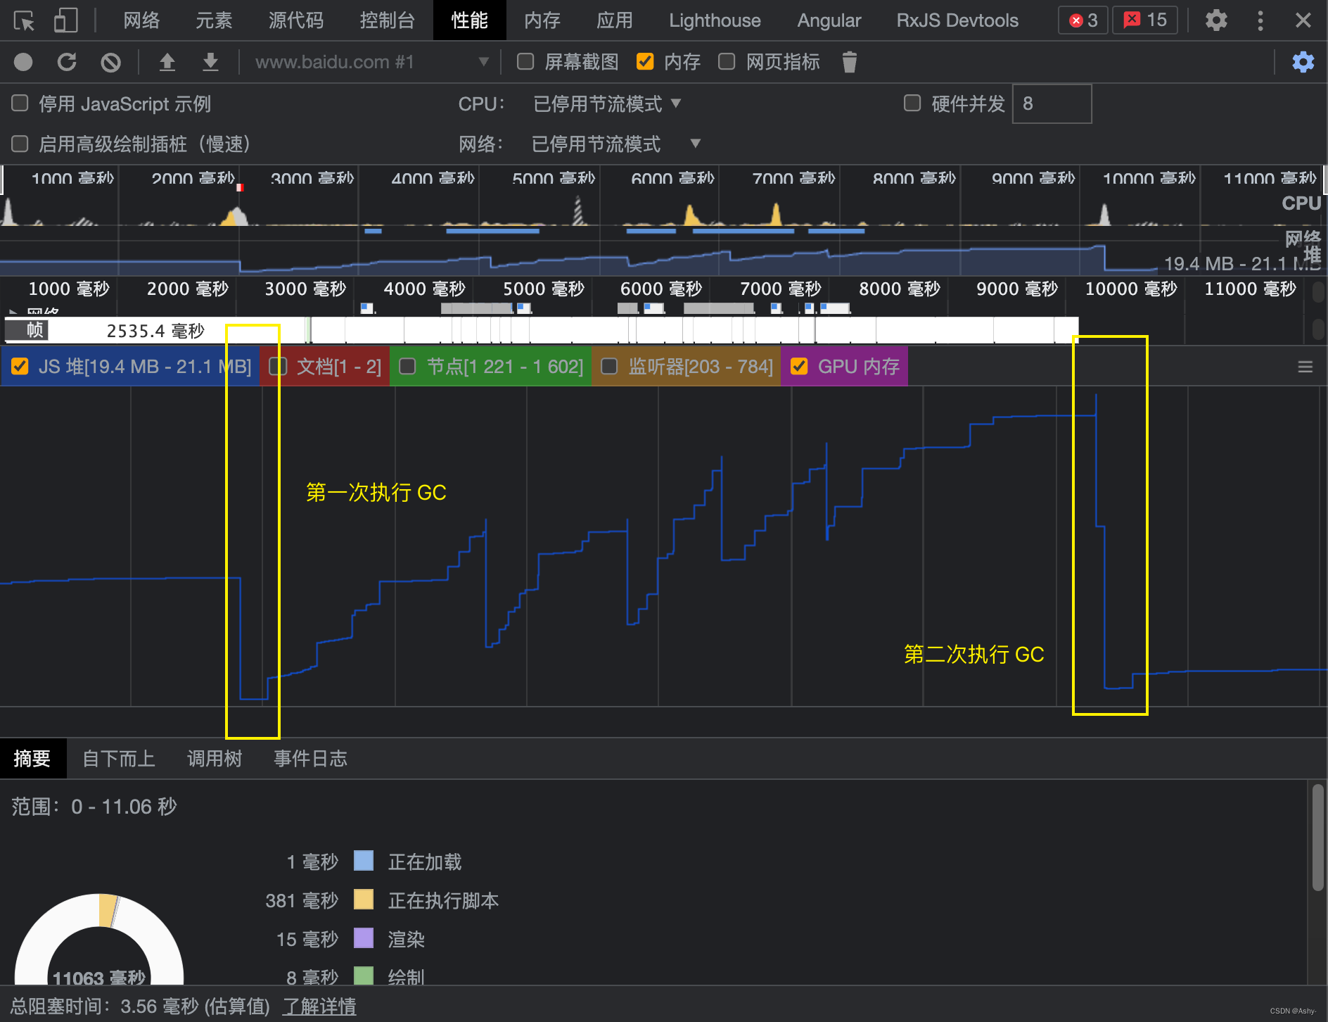1328x1022 pixels.
Task: Expand the 网络 track disclosure triangle
Action: click(x=13, y=312)
